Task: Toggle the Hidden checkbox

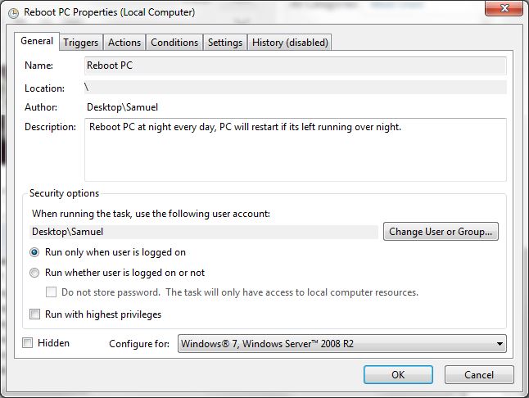Action: 27,343
